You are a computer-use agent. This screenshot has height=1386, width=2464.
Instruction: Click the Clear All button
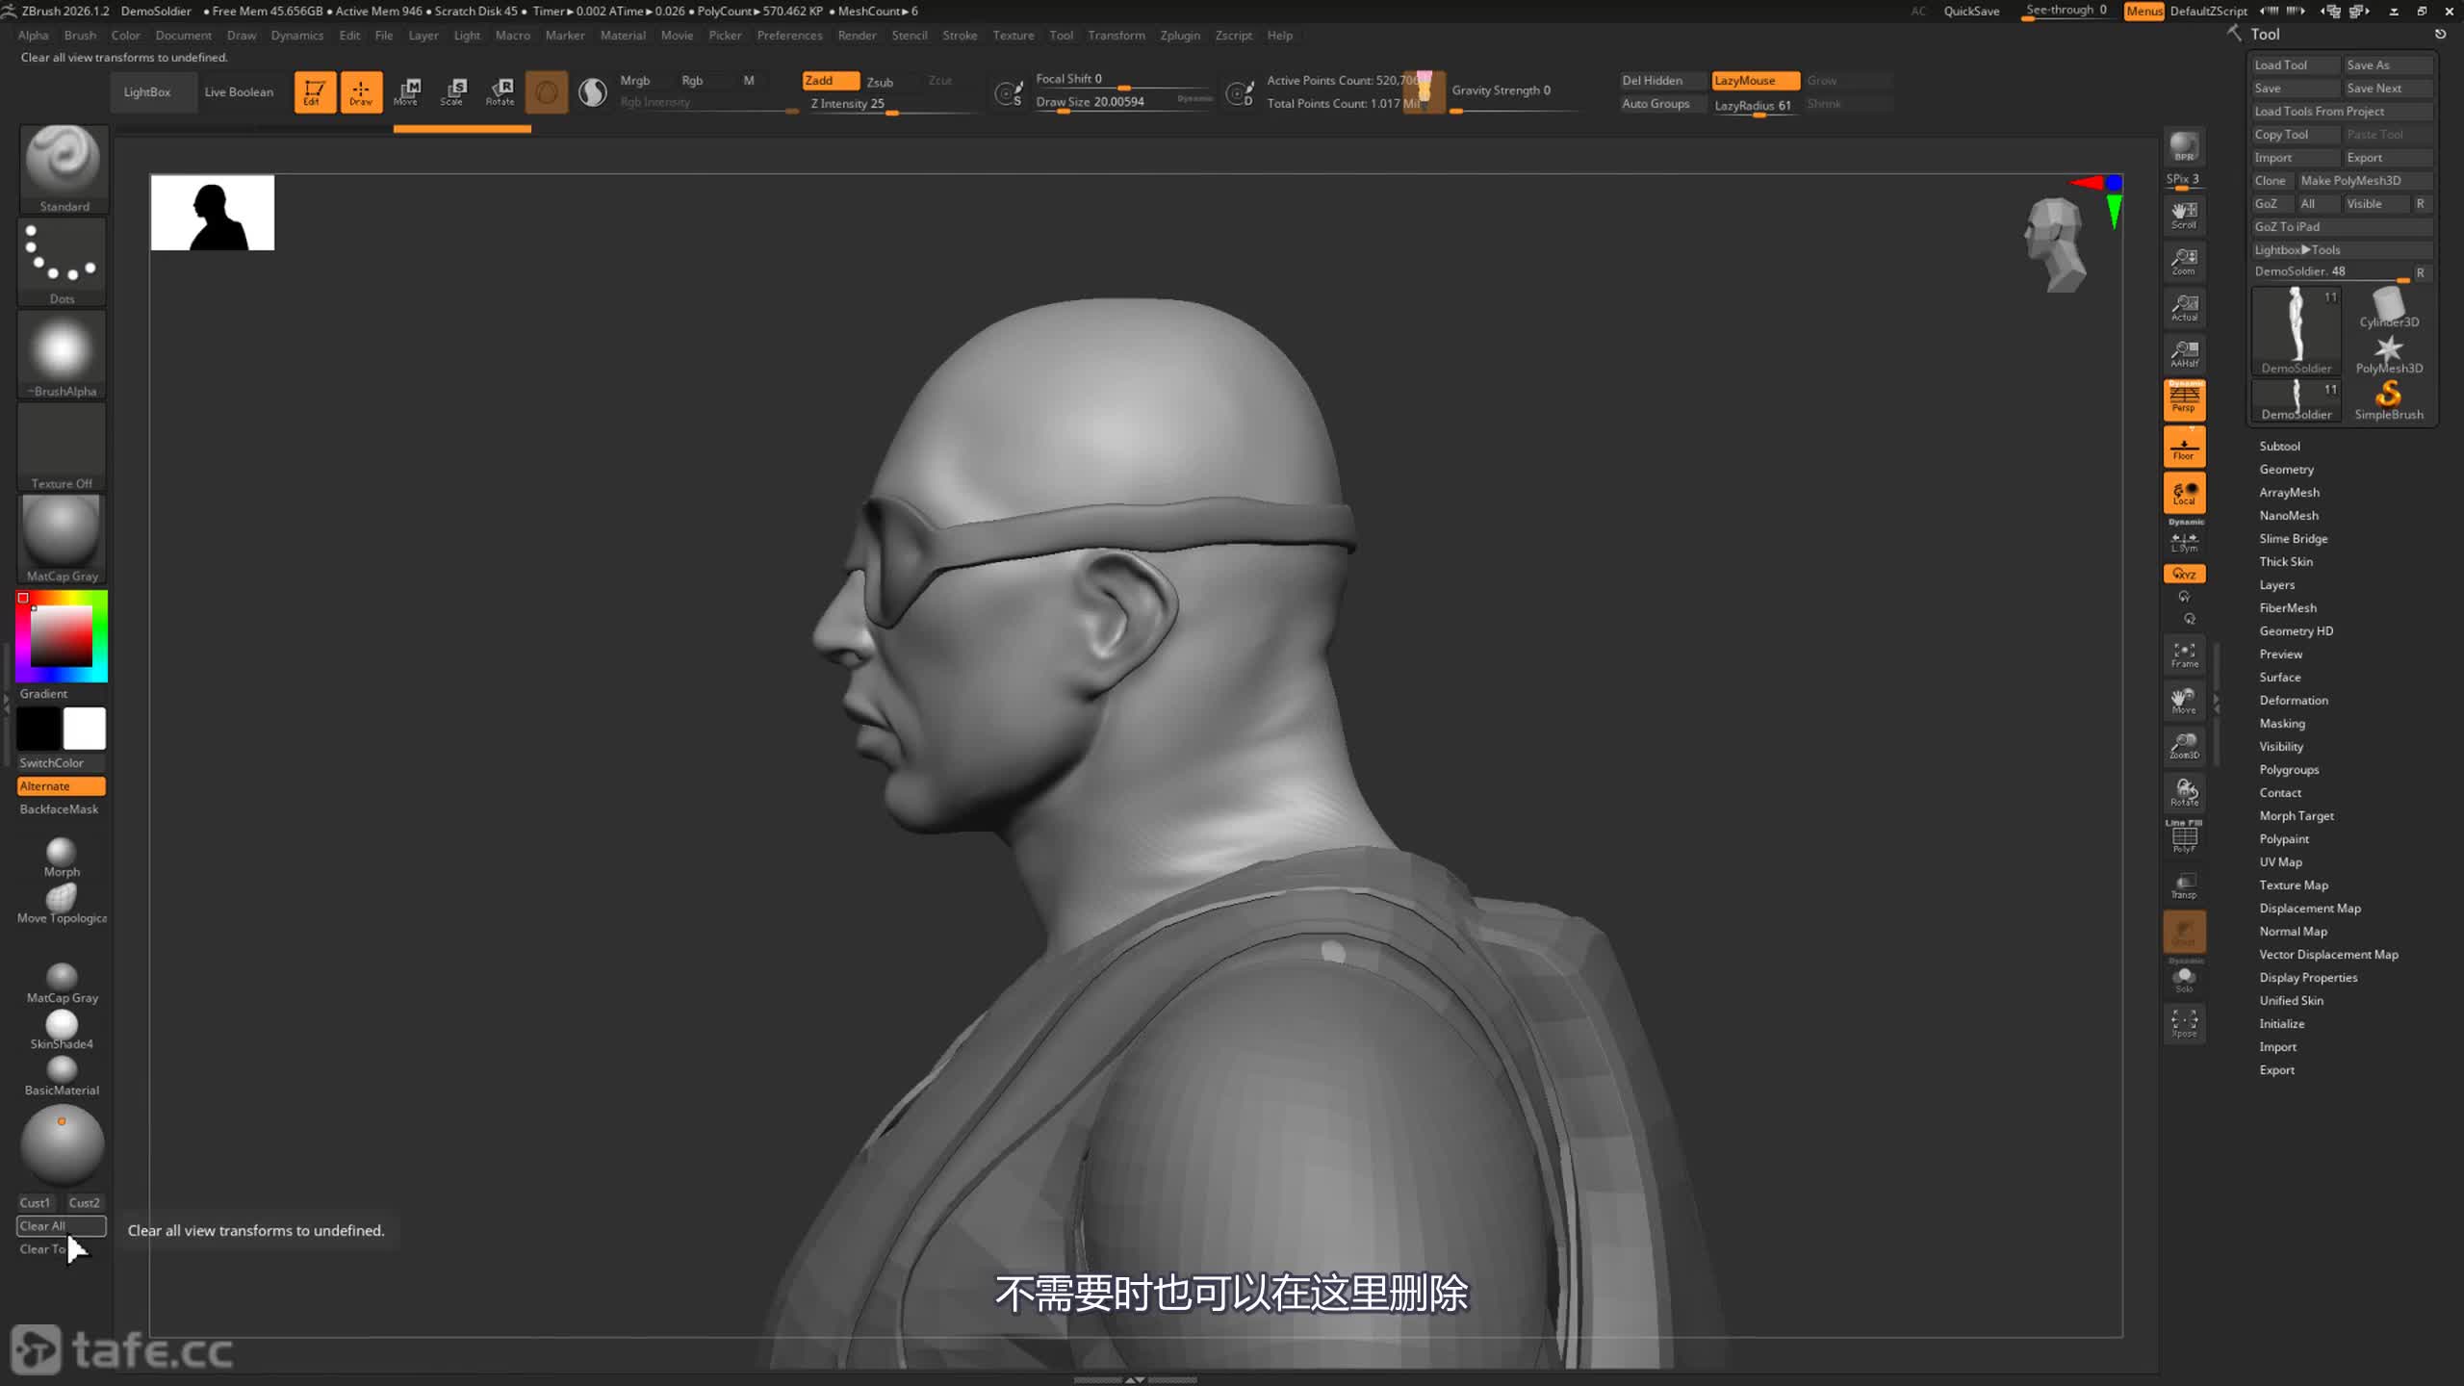click(62, 1226)
